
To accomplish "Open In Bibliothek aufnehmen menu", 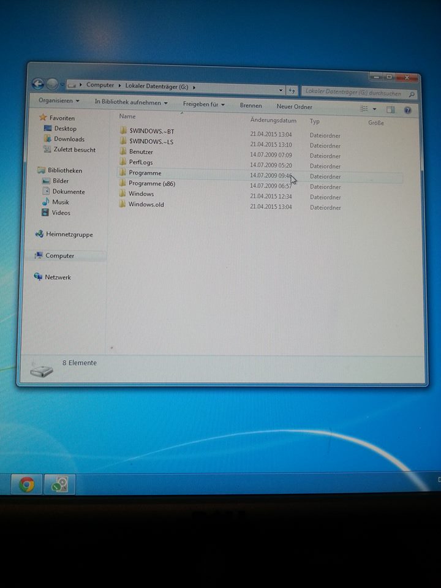I will coord(131,102).
